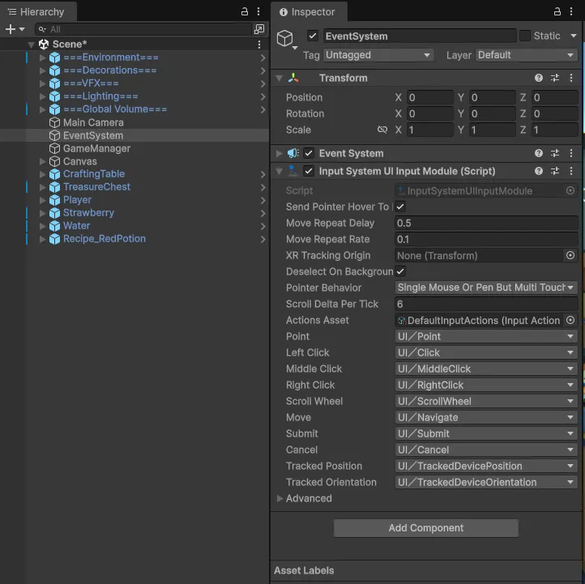Open the Hierarchy create plus menu
This screenshot has width=585, height=584.
coord(15,29)
